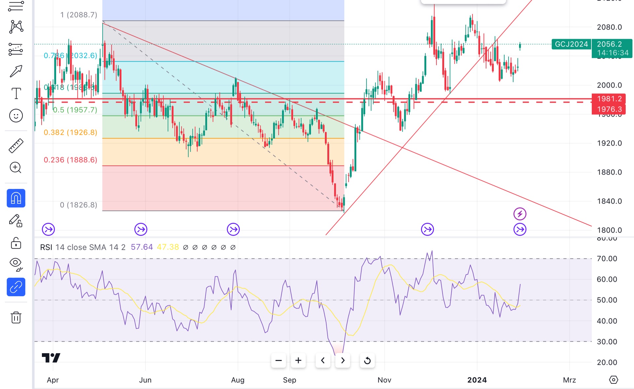Image resolution: width=634 pixels, height=389 pixels.
Task: Toggle stay in drawing mode
Action: tap(16, 221)
